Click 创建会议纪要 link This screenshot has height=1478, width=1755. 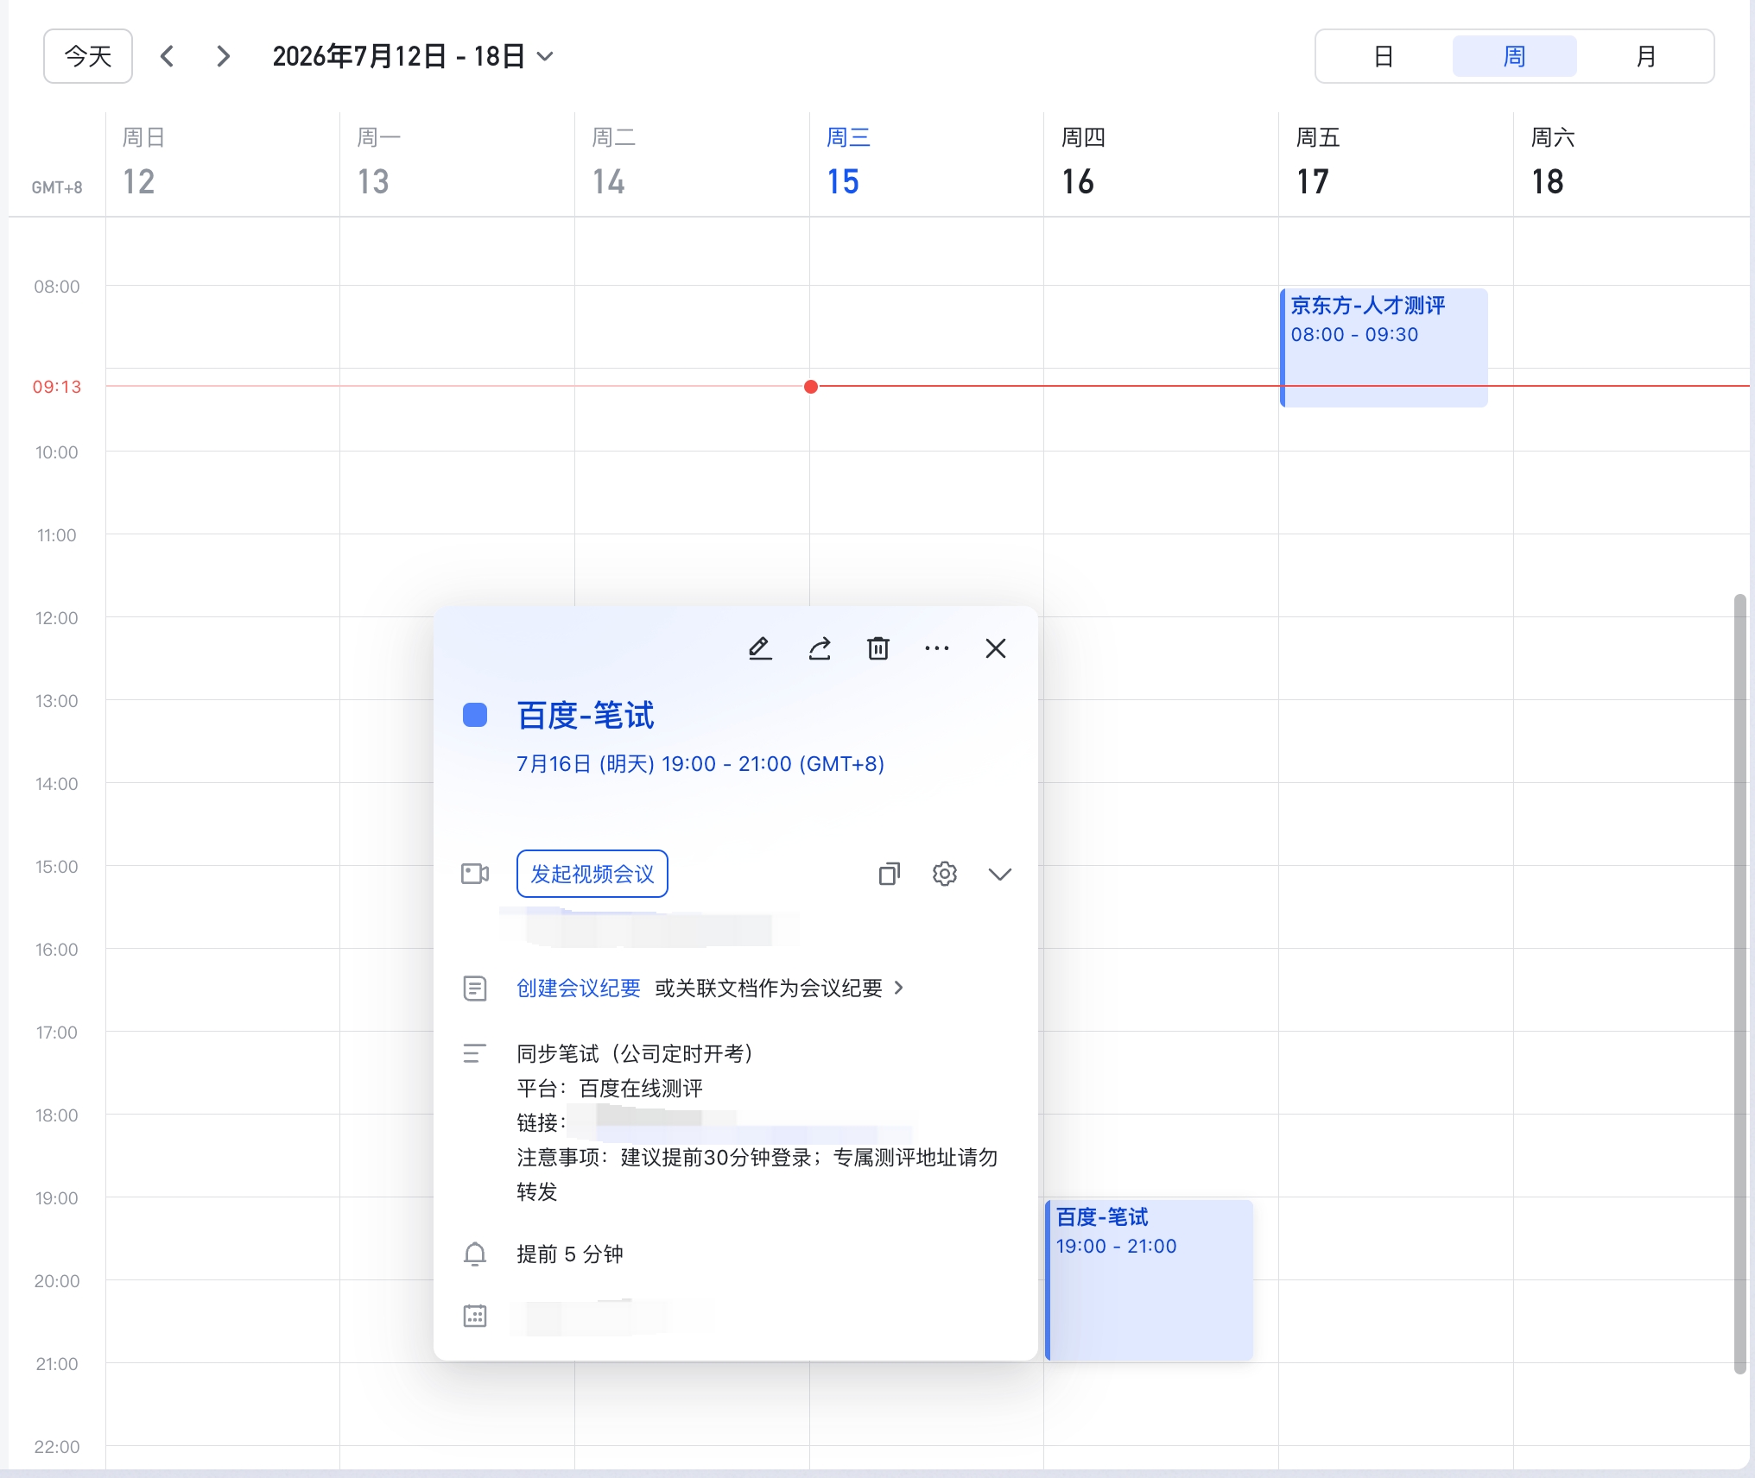point(579,988)
